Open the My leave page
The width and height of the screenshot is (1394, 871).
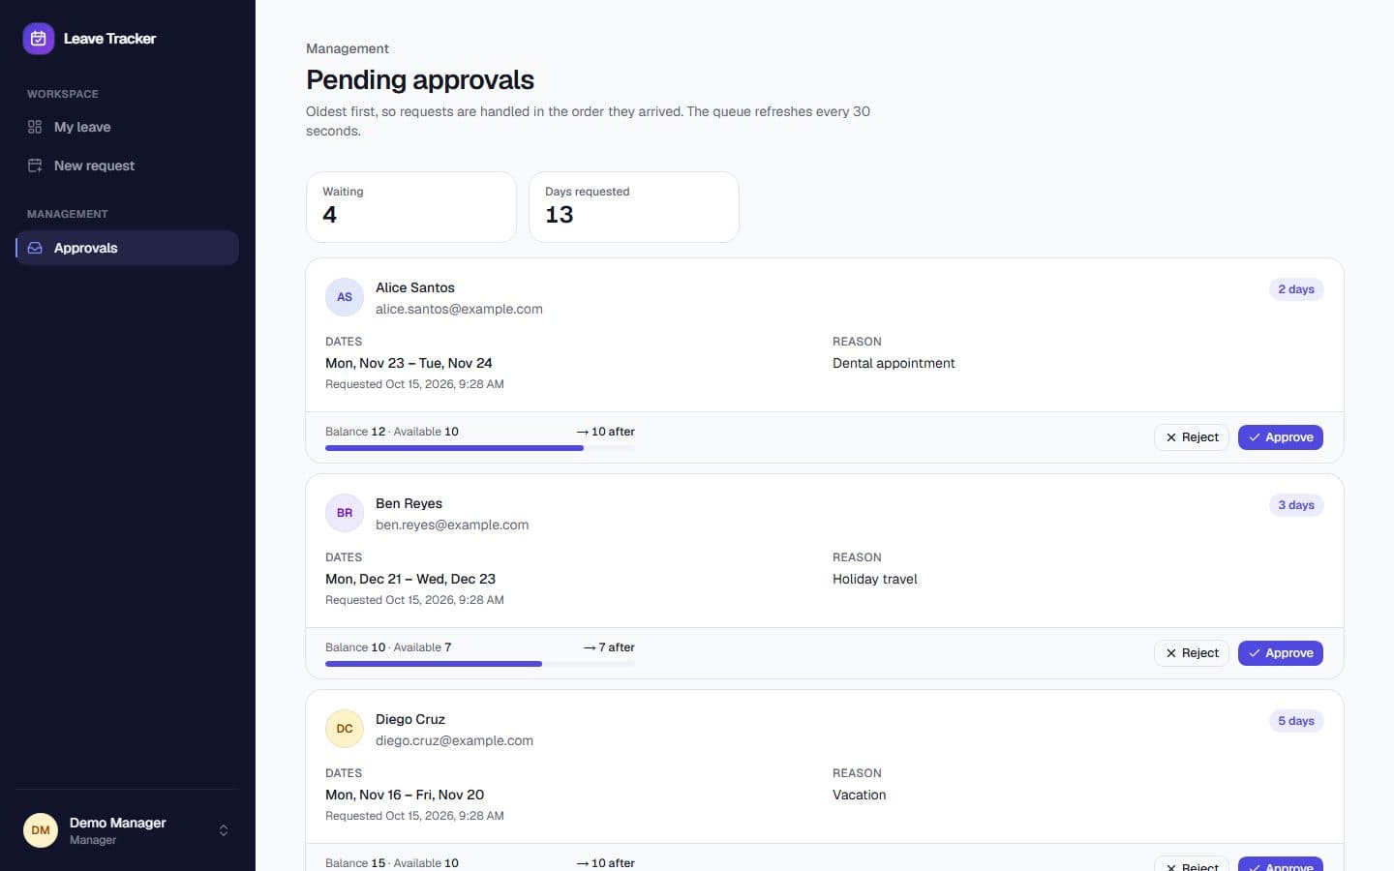tap(127, 127)
